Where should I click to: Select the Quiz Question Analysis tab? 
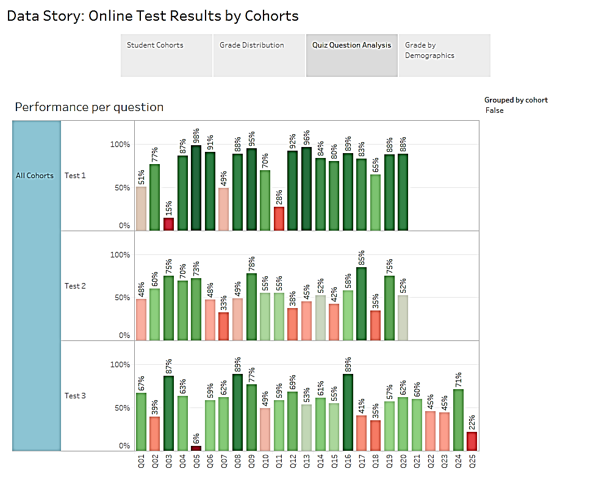351,45
